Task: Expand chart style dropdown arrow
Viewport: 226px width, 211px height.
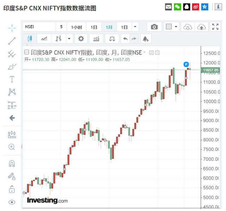Action: point(69,39)
